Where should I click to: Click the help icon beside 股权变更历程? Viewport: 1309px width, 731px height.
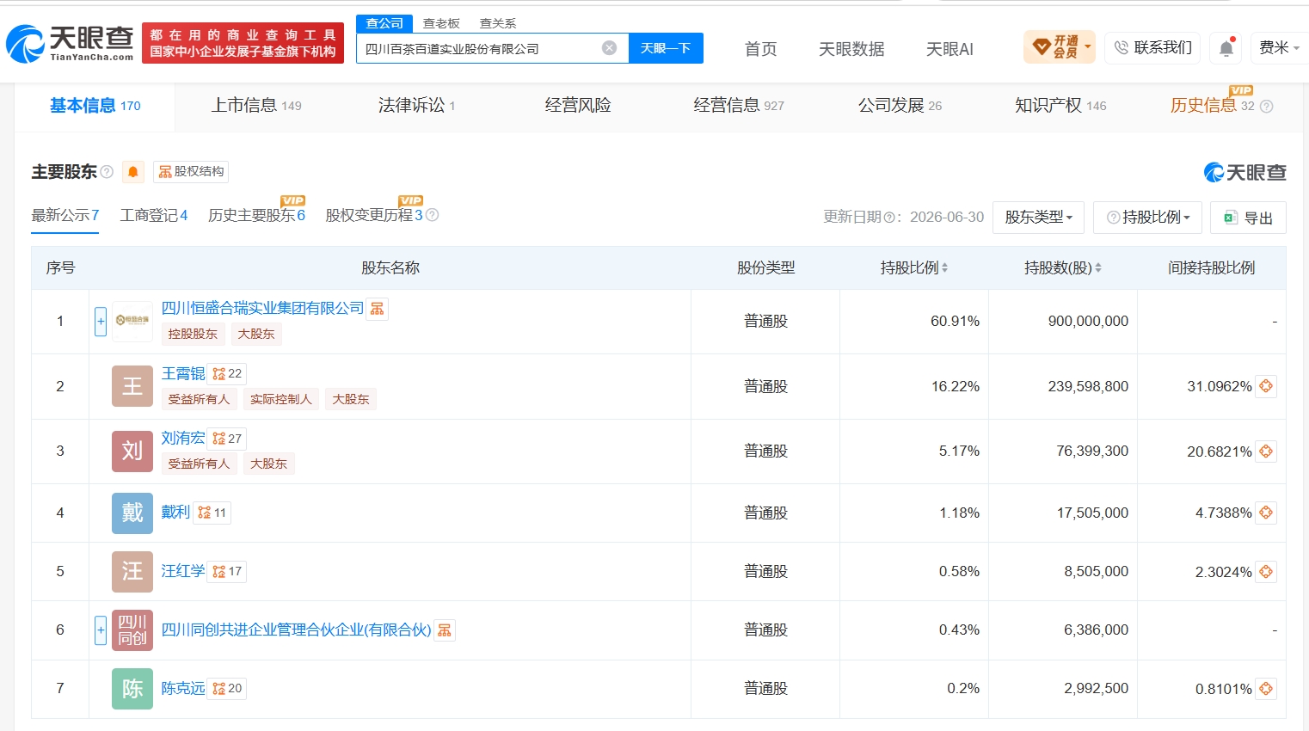(433, 215)
